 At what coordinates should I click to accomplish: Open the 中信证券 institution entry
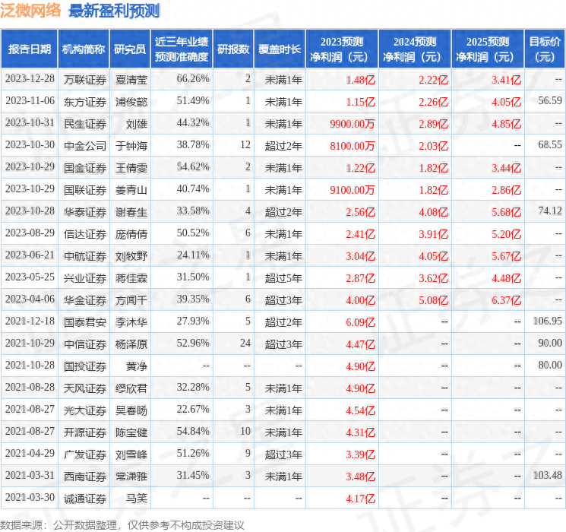(x=84, y=344)
